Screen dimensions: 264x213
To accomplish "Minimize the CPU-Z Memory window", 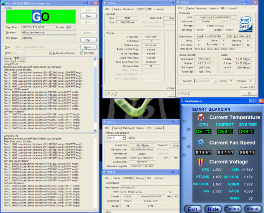I will [172, 3].
